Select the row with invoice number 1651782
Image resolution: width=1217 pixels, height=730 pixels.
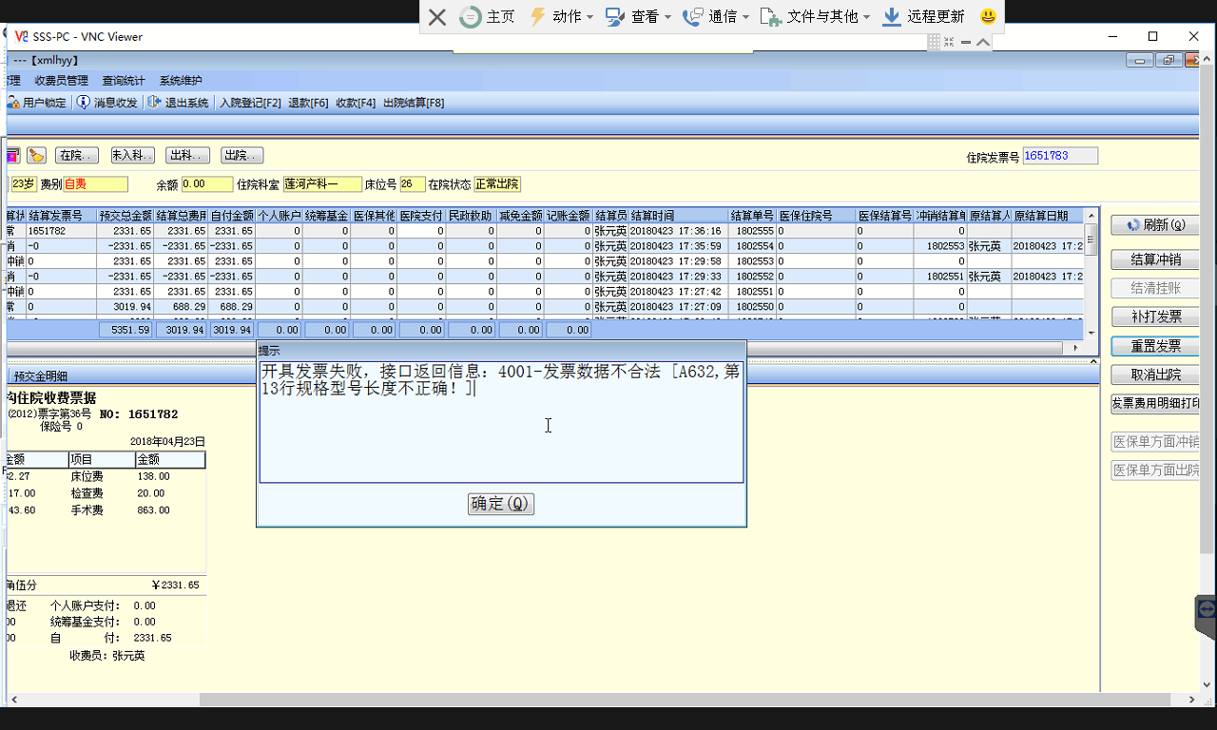coord(544,231)
